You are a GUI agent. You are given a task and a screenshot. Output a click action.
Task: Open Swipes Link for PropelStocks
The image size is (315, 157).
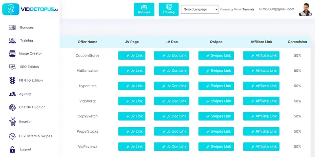tap(216, 131)
